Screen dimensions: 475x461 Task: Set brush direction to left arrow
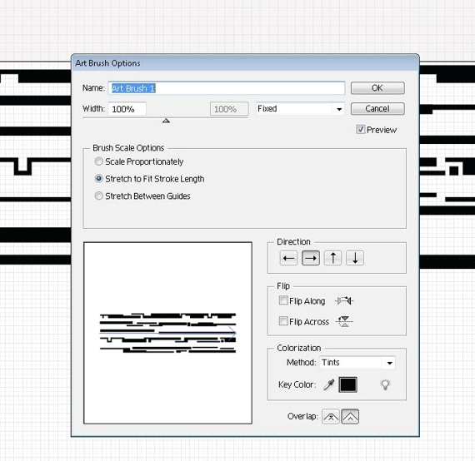(288, 258)
